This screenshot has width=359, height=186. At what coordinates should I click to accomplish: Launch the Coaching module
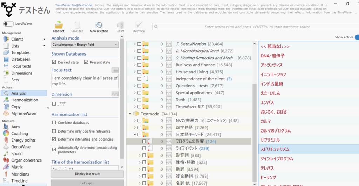coord(20,133)
